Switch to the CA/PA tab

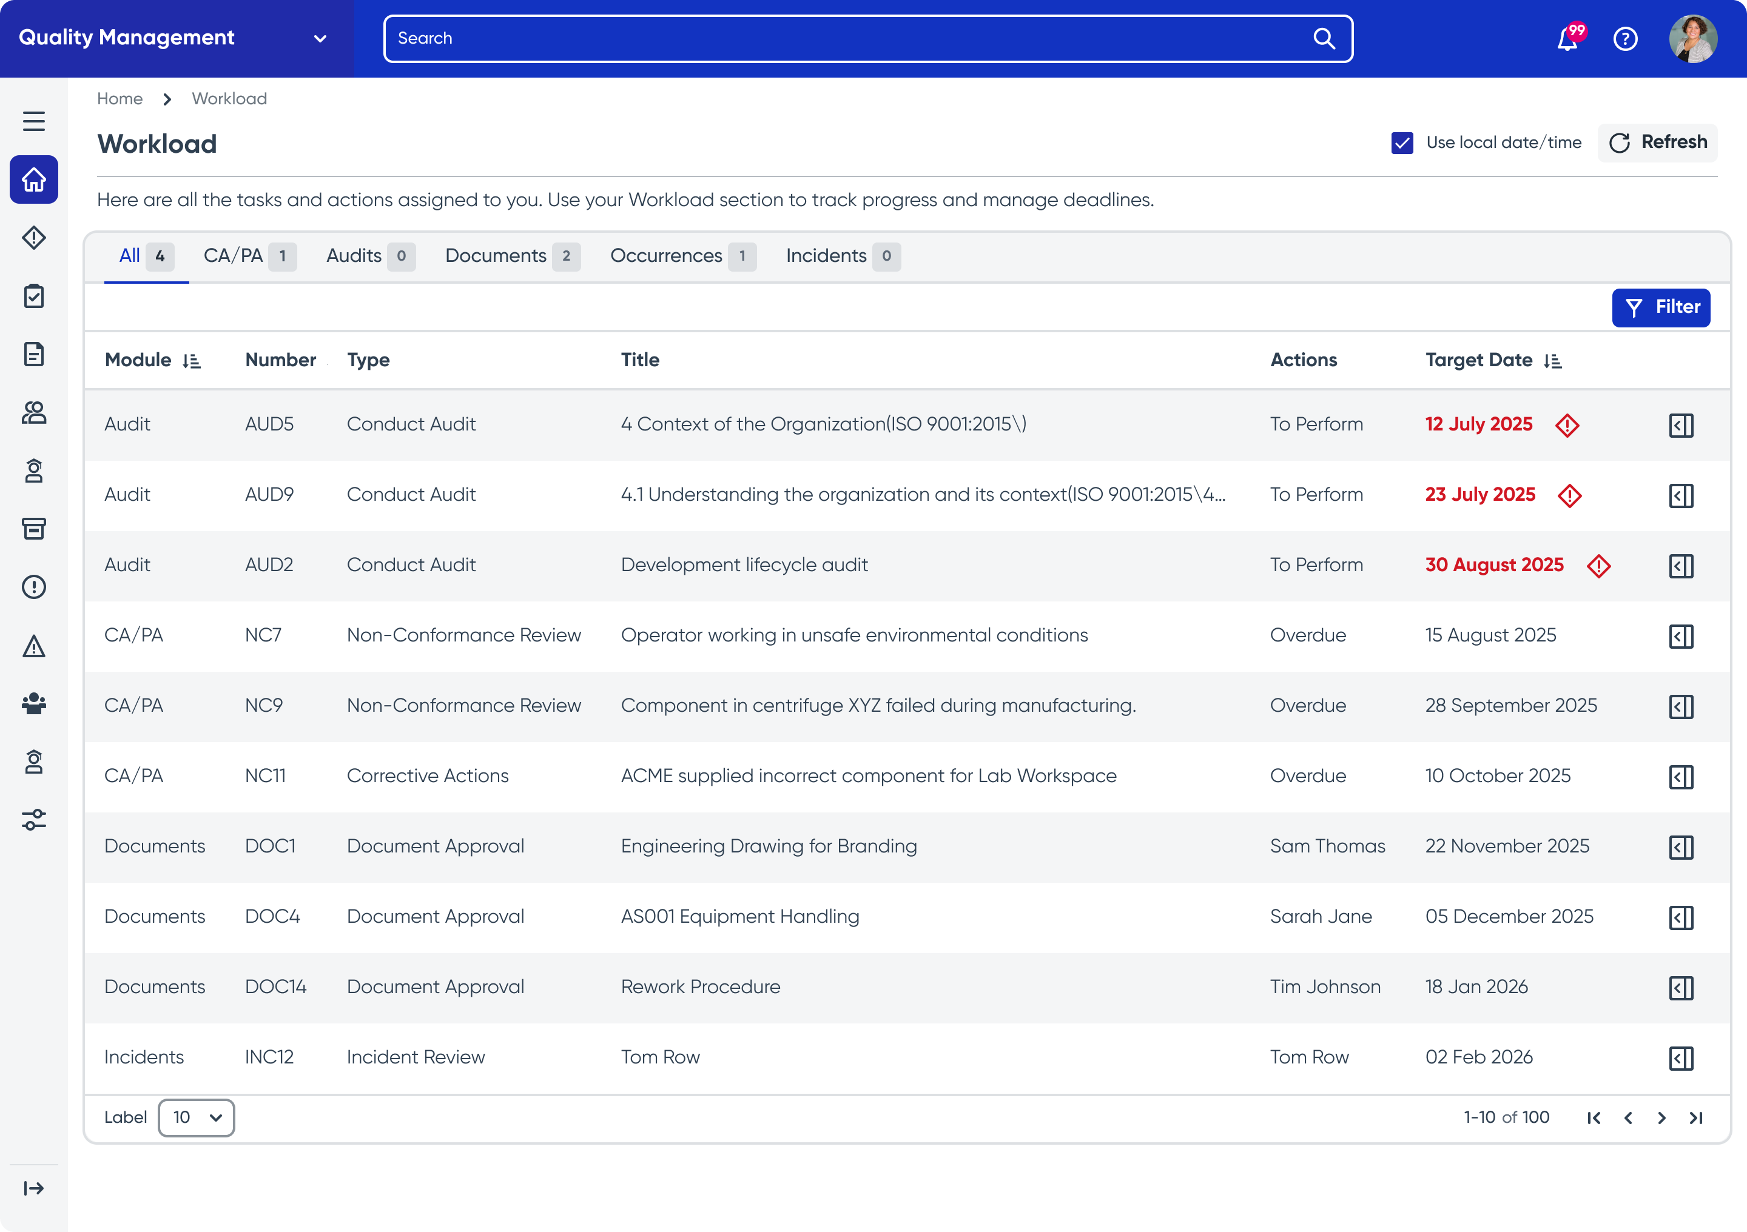pyautogui.click(x=249, y=256)
